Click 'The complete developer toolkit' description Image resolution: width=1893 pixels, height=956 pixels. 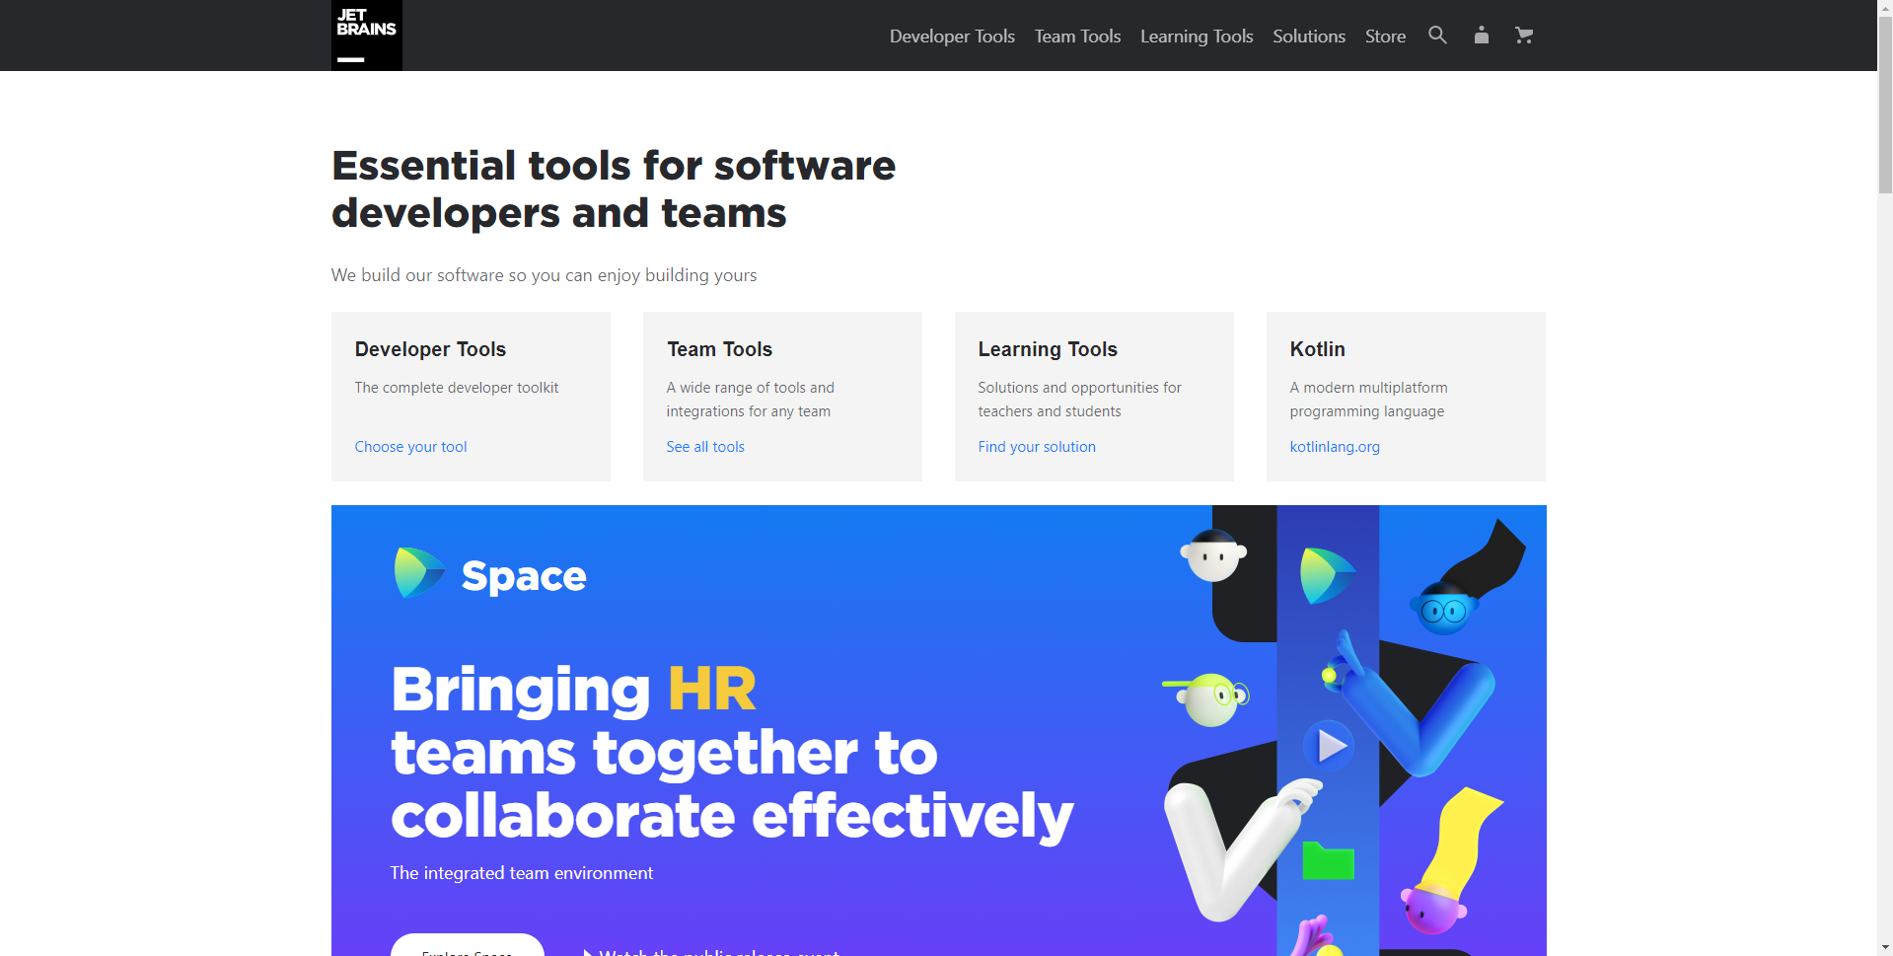(x=457, y=388)
